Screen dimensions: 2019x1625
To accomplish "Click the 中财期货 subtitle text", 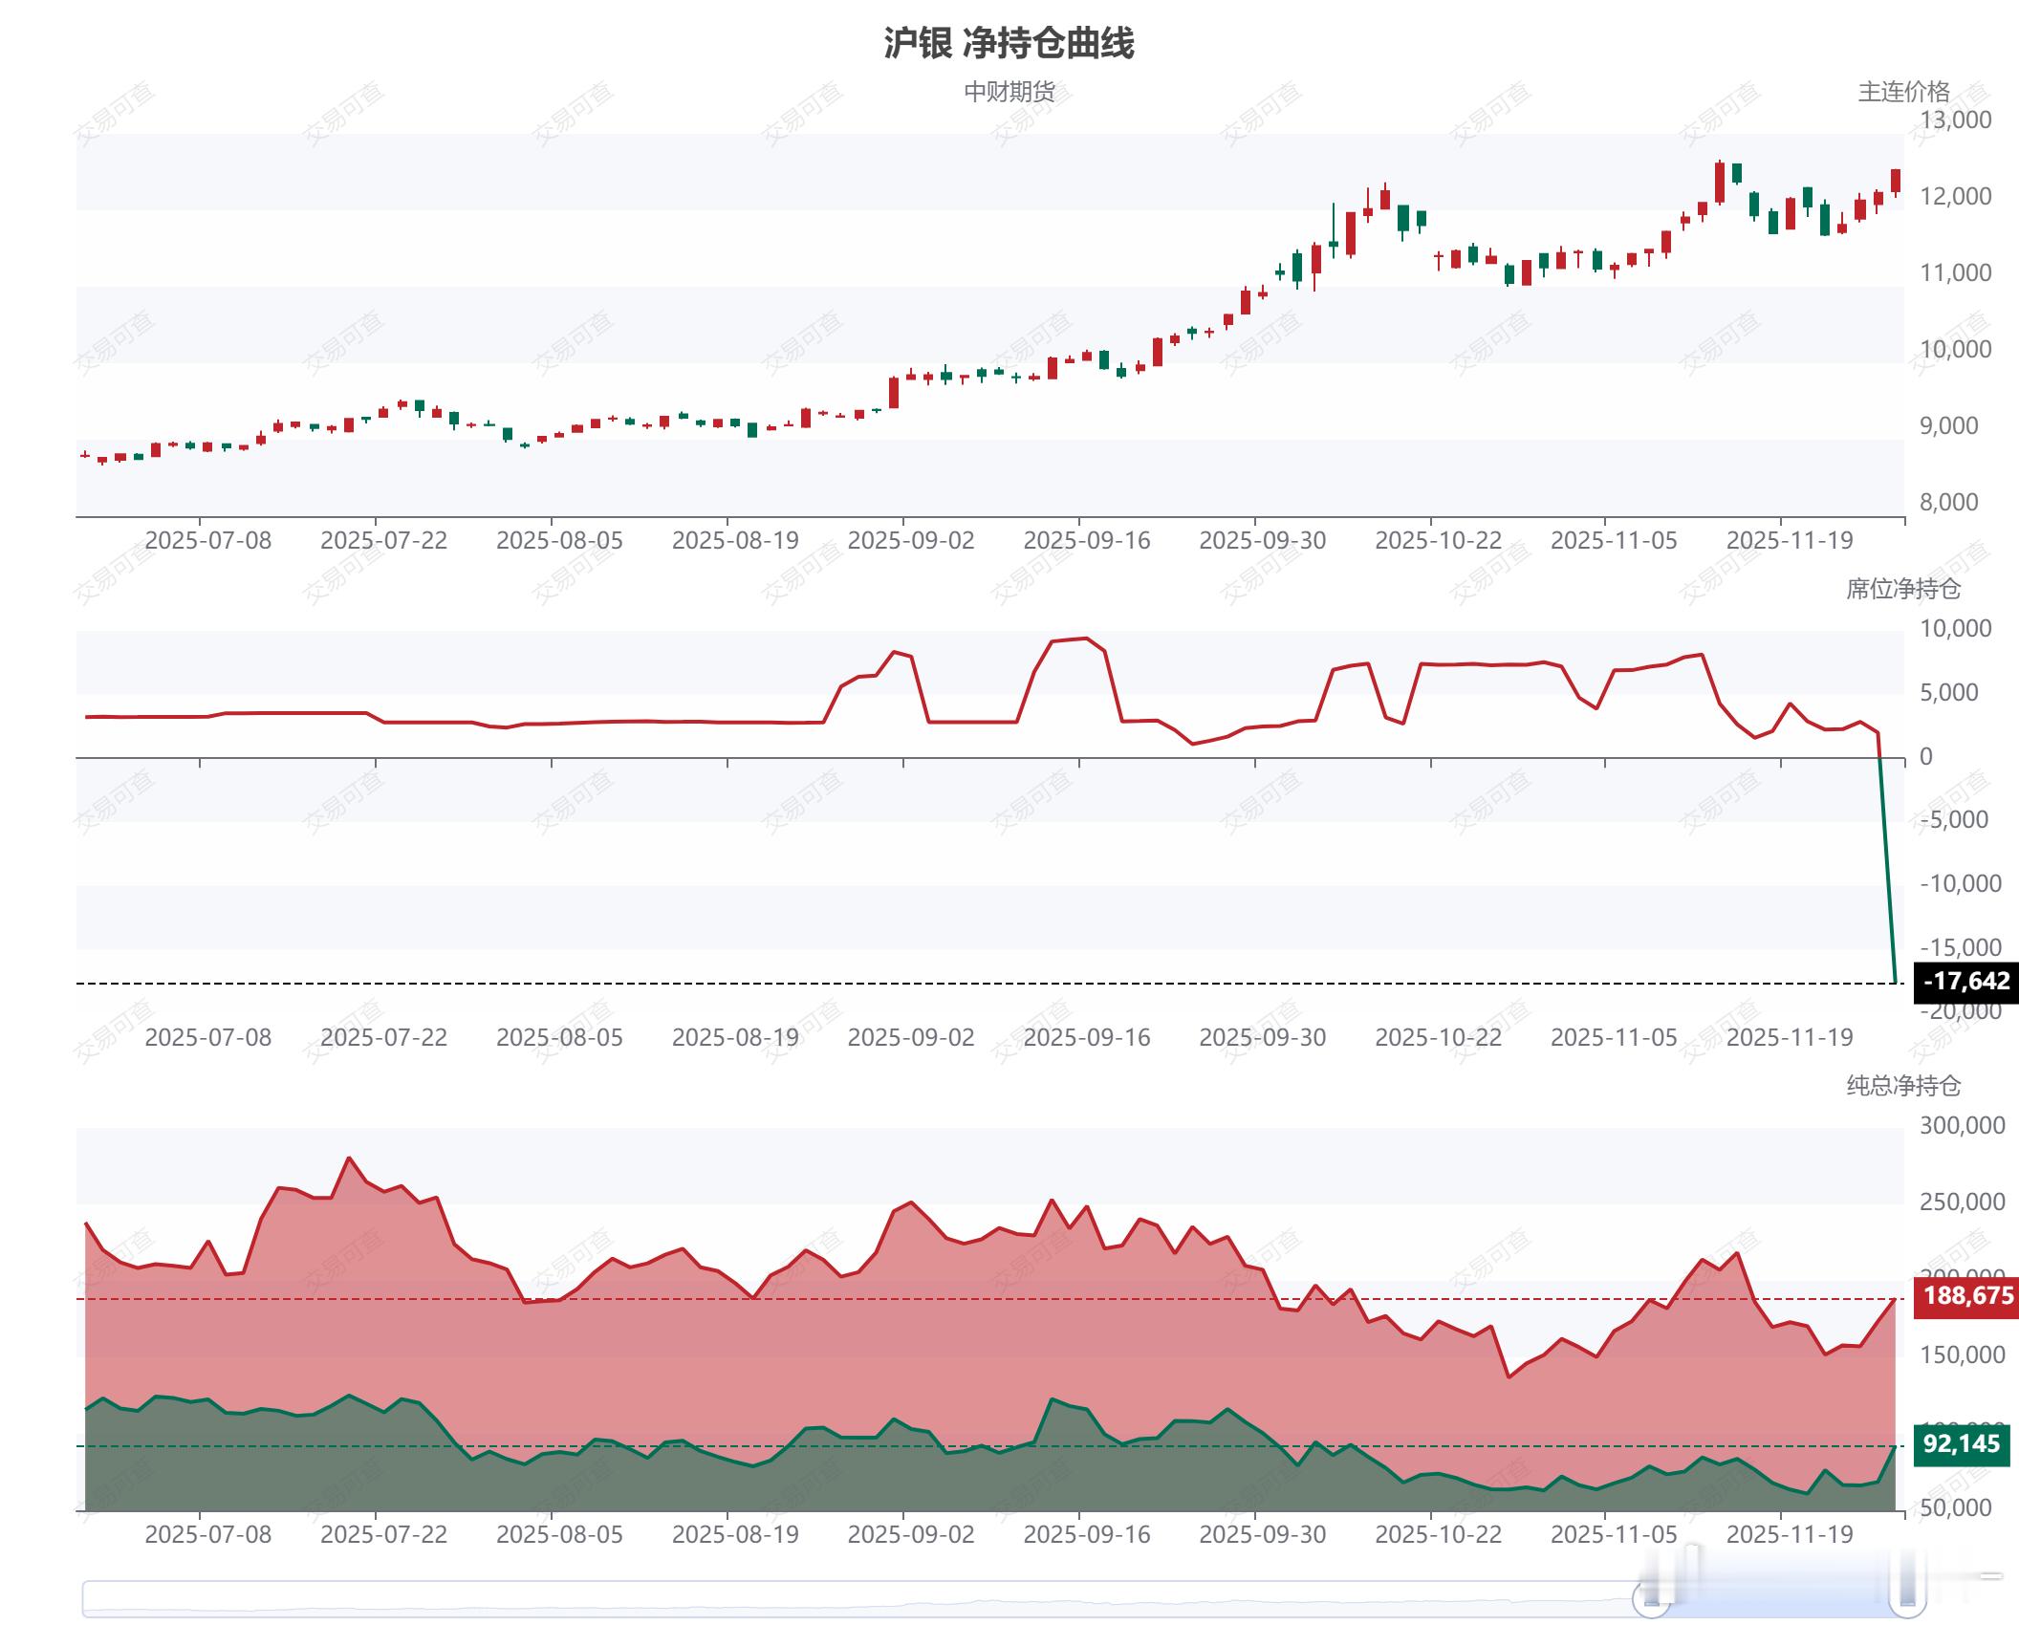I will coord(1009,92).
